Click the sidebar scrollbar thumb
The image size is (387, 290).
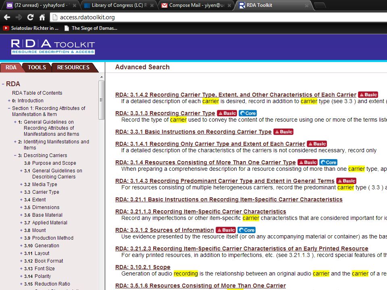coord(102,100)
